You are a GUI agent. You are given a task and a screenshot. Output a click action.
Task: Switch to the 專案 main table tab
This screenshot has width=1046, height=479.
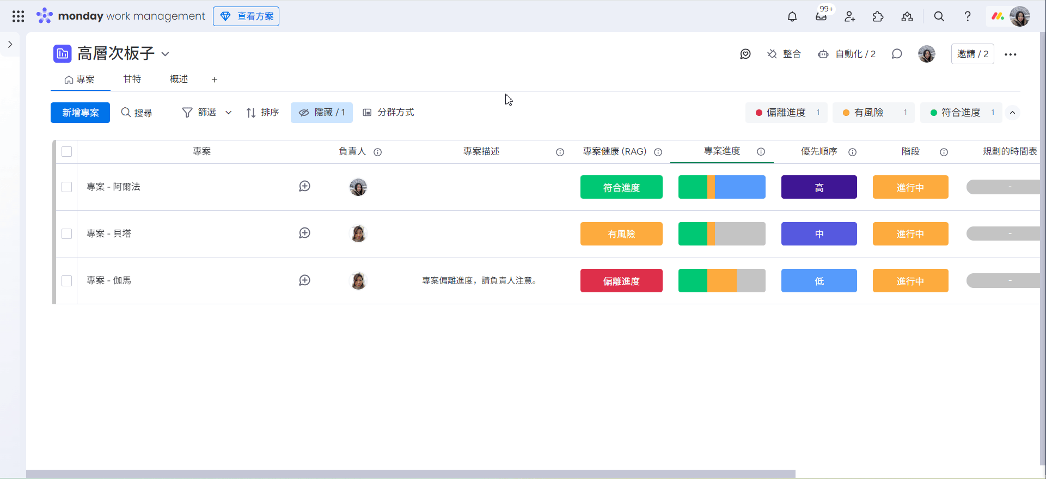80,79
